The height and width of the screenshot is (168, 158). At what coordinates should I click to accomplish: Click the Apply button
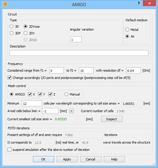pyautogui.click(x=67, y=159)
